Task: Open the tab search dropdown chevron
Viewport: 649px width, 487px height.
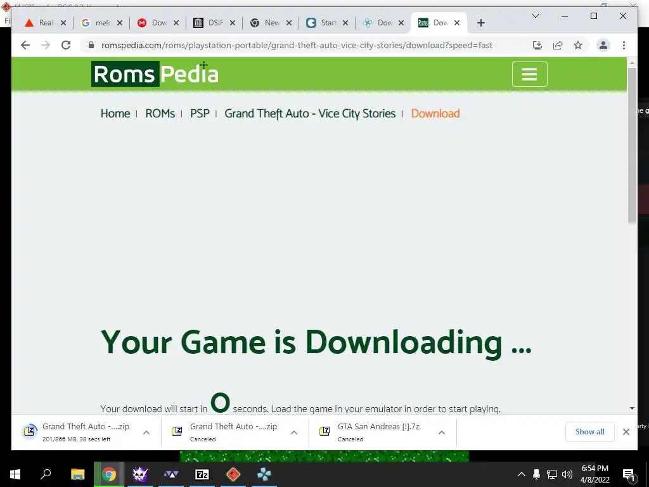Action: point(535,16)
